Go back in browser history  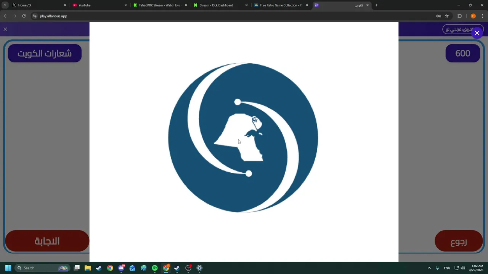tap(5, 16)
